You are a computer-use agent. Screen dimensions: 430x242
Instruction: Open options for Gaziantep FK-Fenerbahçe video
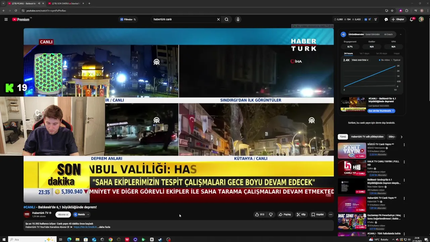[404, 216]
